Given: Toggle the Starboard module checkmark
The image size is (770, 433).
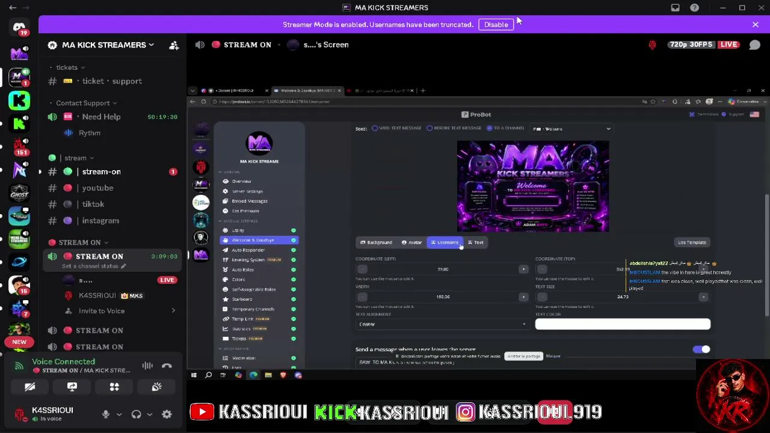Looking at the screenshot, I should (x=294, y=299).
